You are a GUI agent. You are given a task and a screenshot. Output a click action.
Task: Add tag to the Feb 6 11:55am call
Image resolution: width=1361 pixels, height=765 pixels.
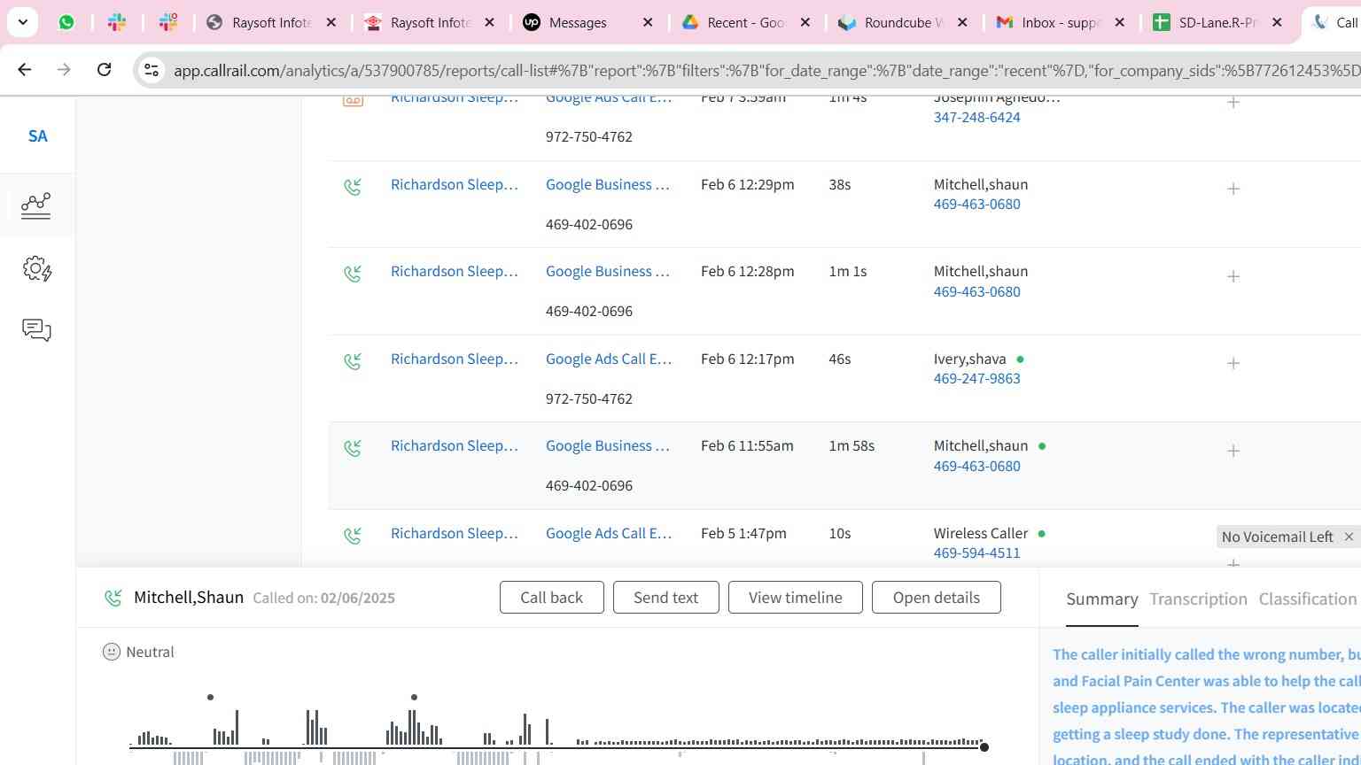pos(1233,451)
